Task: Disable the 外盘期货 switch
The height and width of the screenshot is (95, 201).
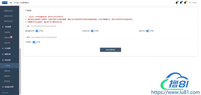Action: pyautogui.click(x=35, y=42)
